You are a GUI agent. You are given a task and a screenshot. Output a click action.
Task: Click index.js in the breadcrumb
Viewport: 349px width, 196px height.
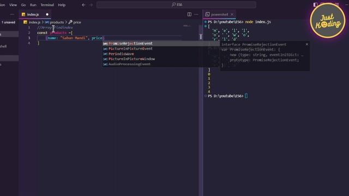click(34, 22)
